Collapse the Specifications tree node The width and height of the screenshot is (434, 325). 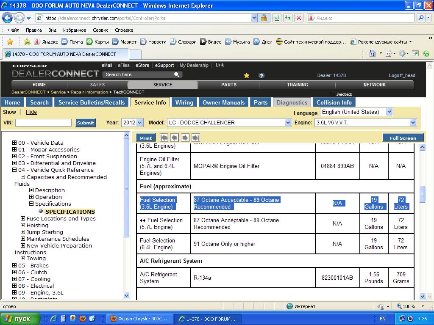[31, 204]
